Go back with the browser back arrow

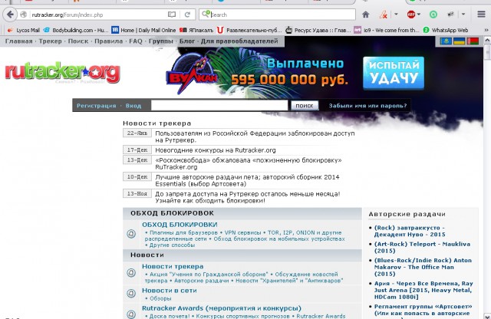10,15
